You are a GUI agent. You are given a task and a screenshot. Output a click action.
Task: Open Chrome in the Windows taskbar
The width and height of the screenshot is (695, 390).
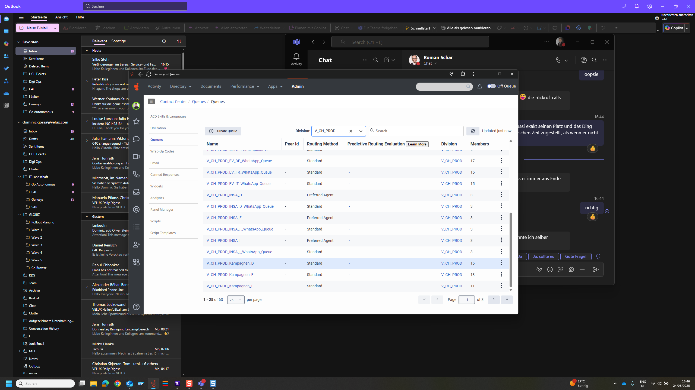point(118,383)
